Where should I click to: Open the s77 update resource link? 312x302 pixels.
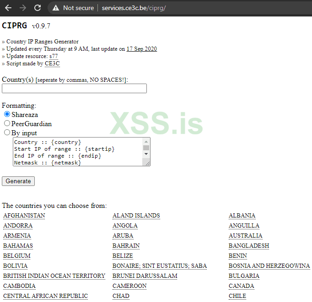coord(54,56)
